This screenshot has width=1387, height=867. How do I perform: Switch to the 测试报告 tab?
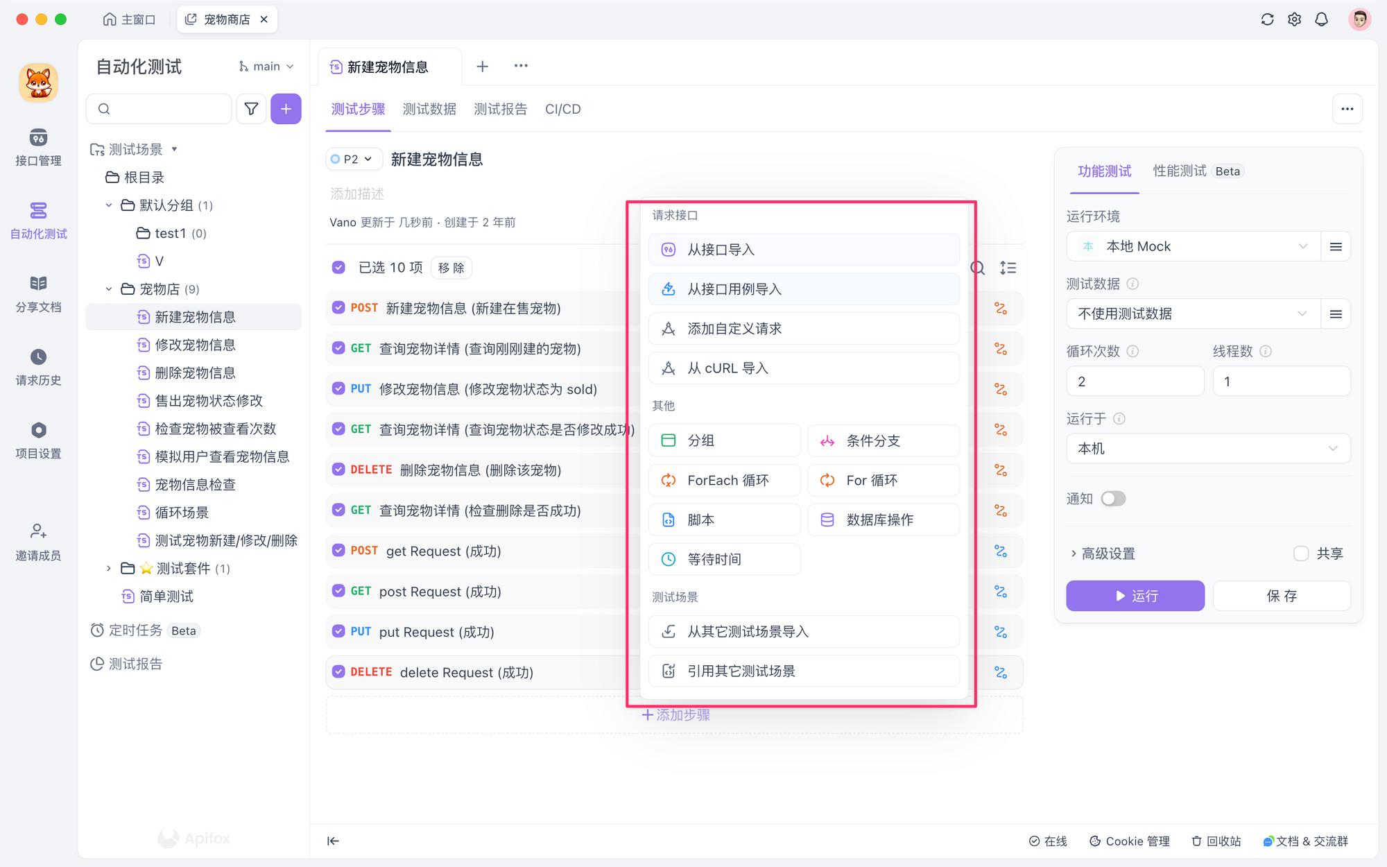click(x=500, y=109)
